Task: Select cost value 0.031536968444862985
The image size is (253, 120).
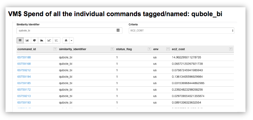Action: click(x=188, y=83)
